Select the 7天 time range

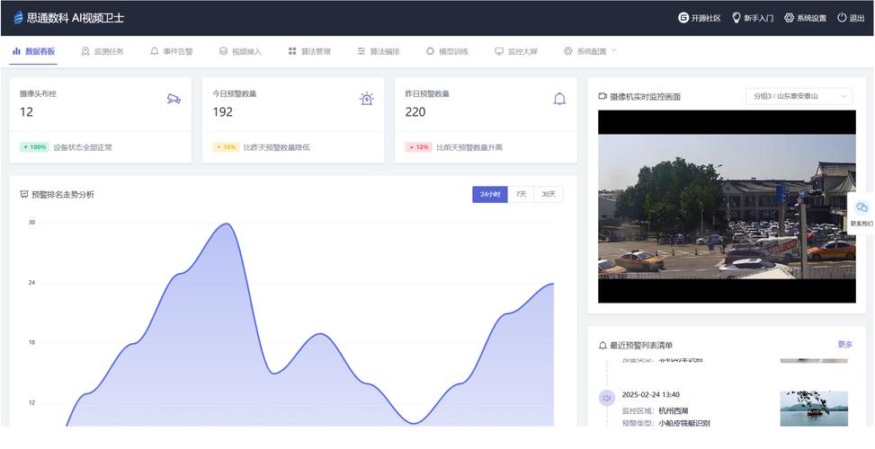(x=521, y=195)
